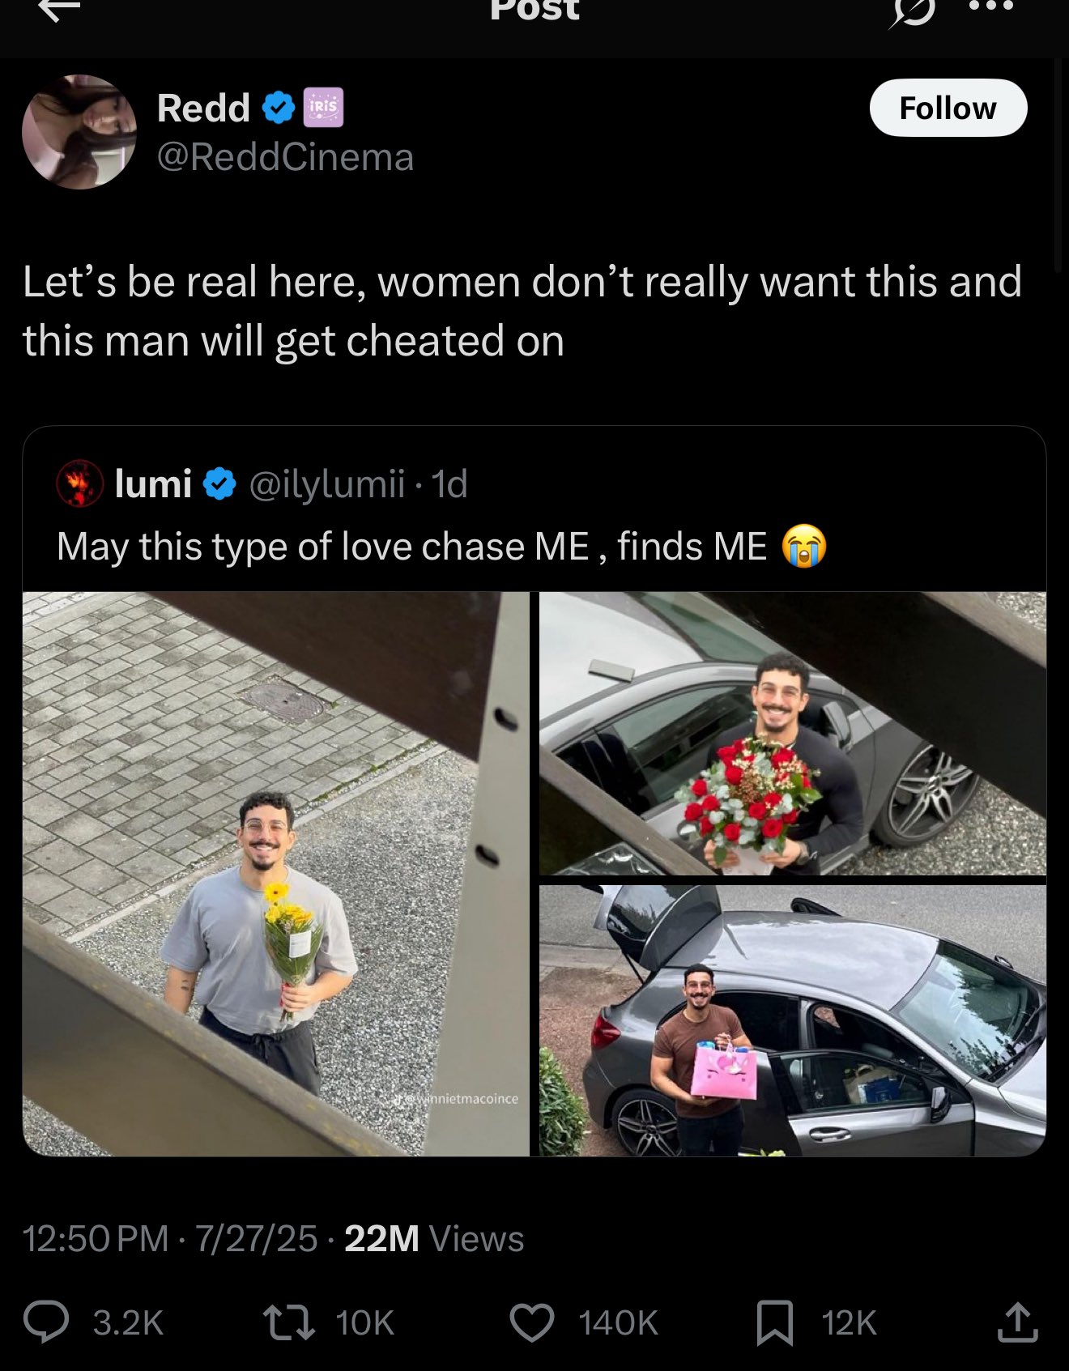Open photo of man with red roses
Image resolution: width=1069 pixels, height=1371 pixels.
click(793, 734)
